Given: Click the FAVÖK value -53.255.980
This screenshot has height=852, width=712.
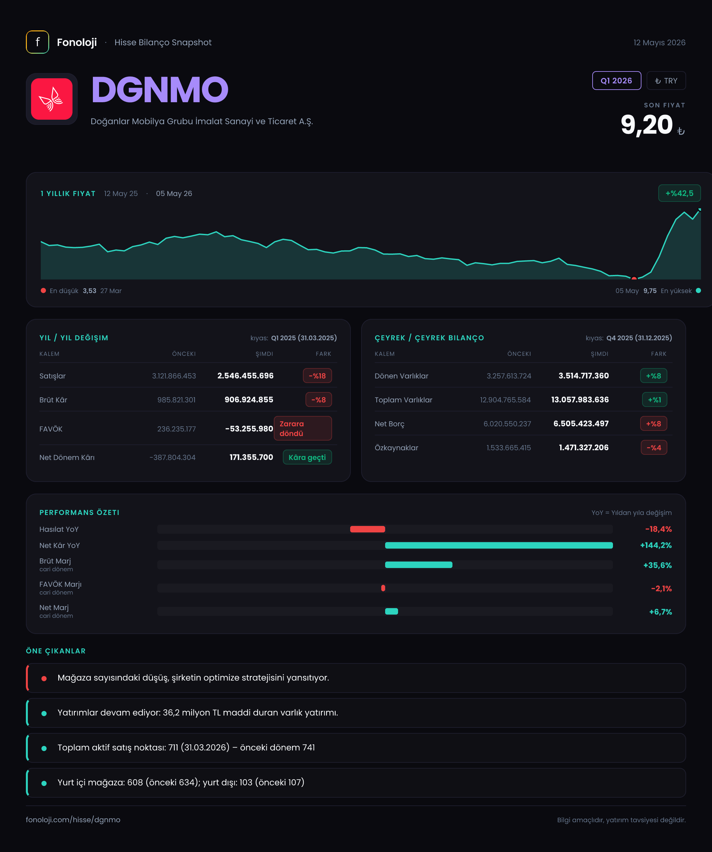Looking at the screenshot, I should [x=249, y=429].
